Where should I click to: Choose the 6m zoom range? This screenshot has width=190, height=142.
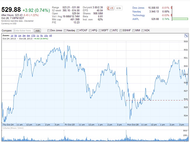point(28,35)
